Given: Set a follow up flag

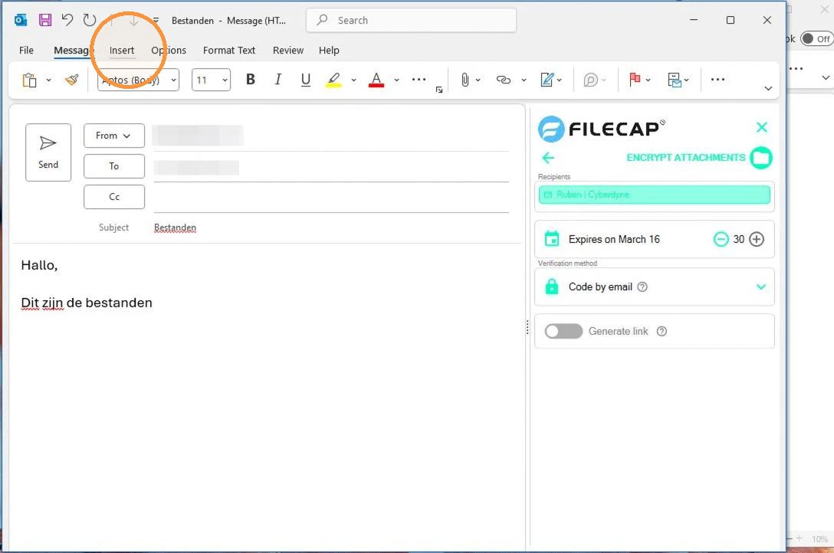Looking at the screenshot, I should click(x=635, y=80).
